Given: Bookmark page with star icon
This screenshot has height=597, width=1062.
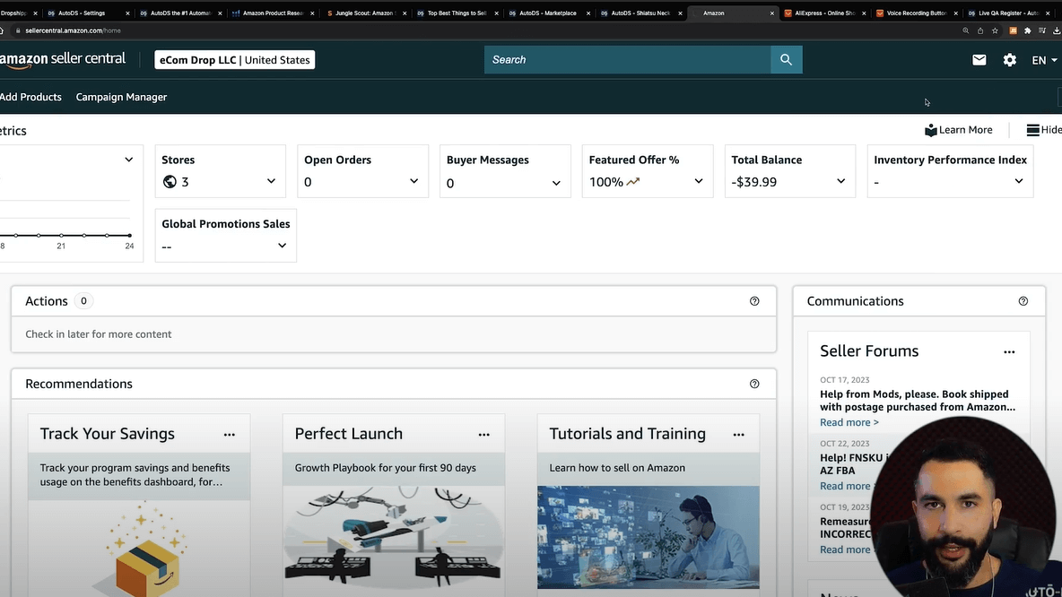Looking at the screenshot, I should pyautogui.click(x=995, y=30).
